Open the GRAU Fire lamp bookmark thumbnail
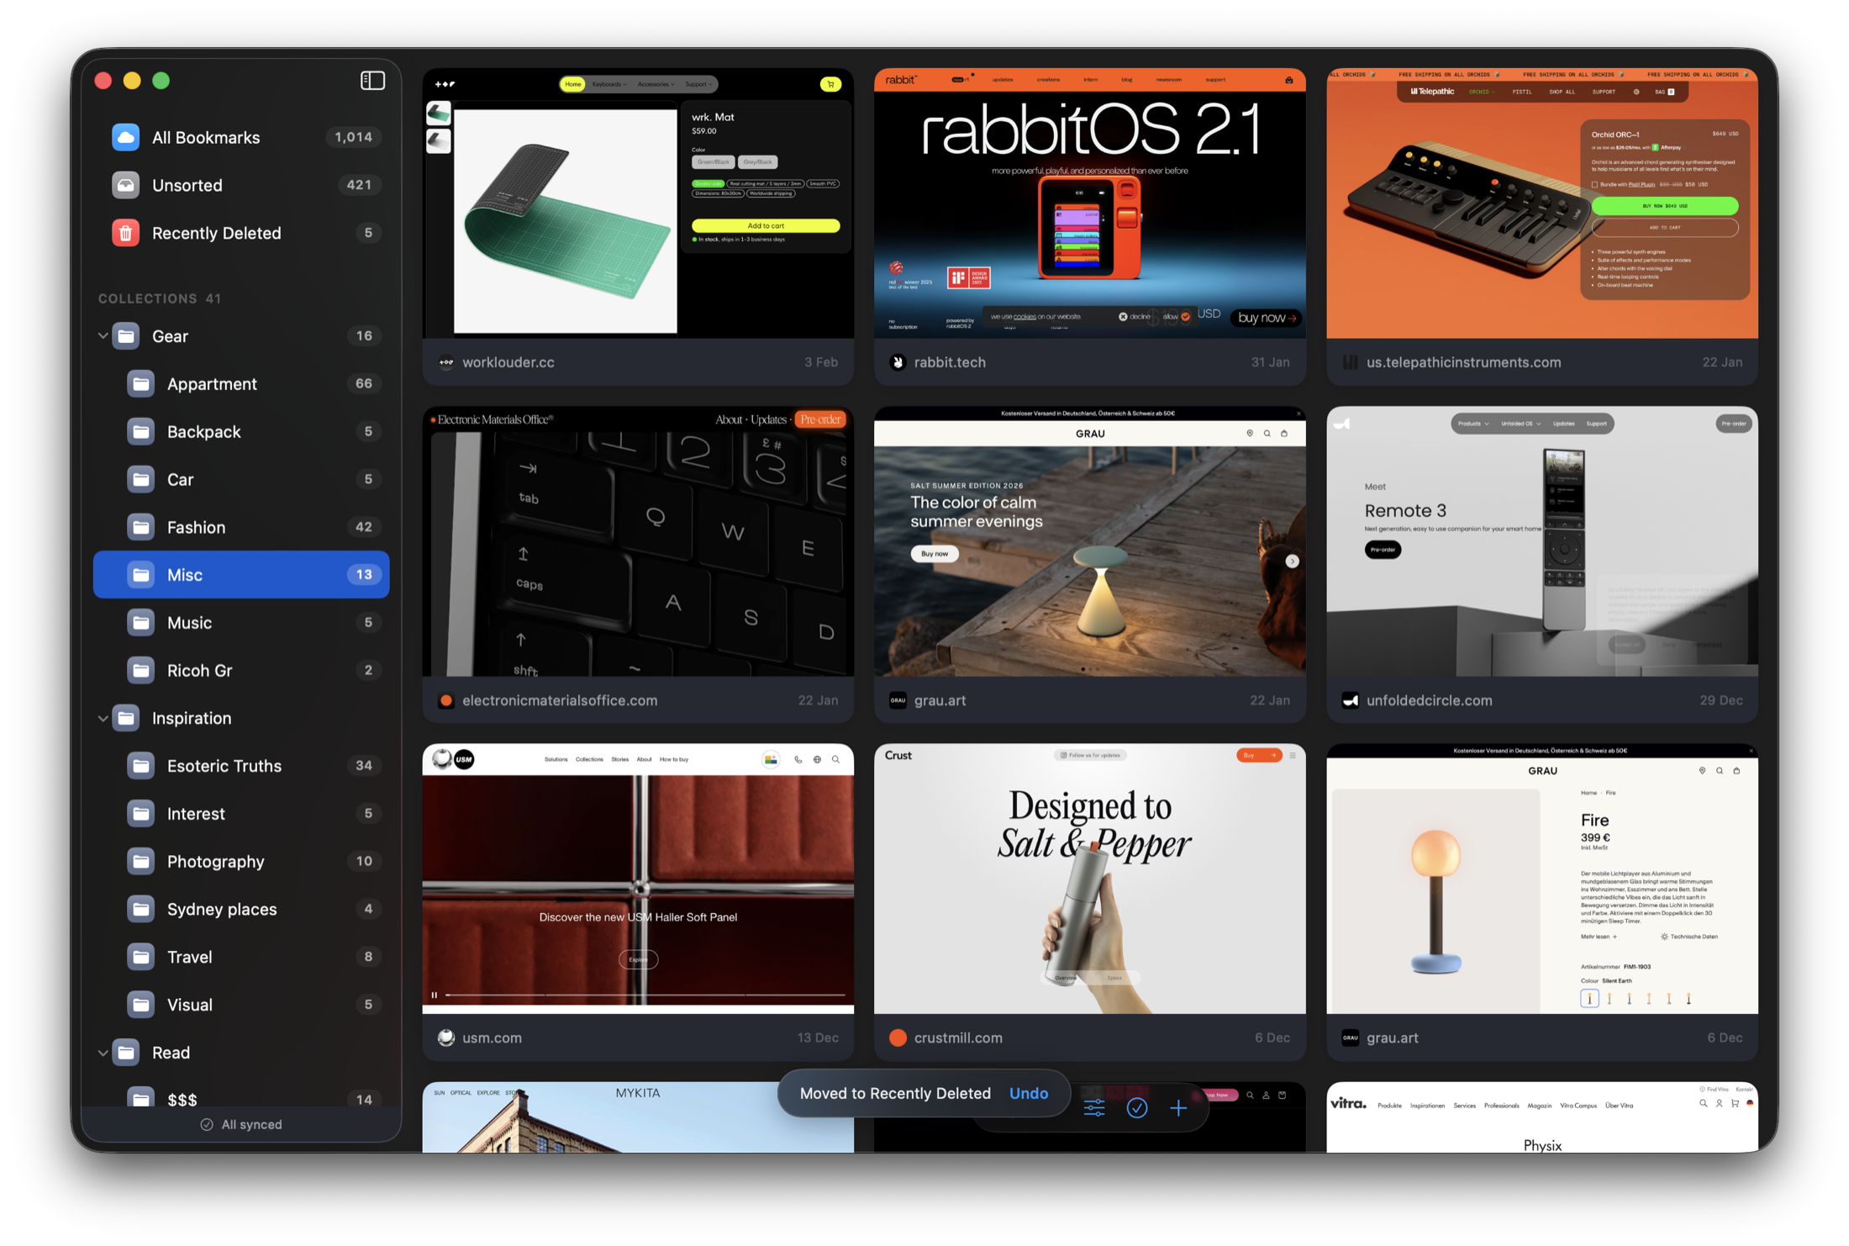The width and height of the screenshot is (1849, 1246). 1542,879
